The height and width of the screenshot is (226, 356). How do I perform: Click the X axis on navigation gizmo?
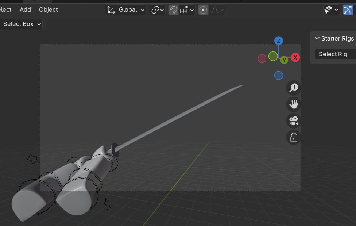(295, 58)
